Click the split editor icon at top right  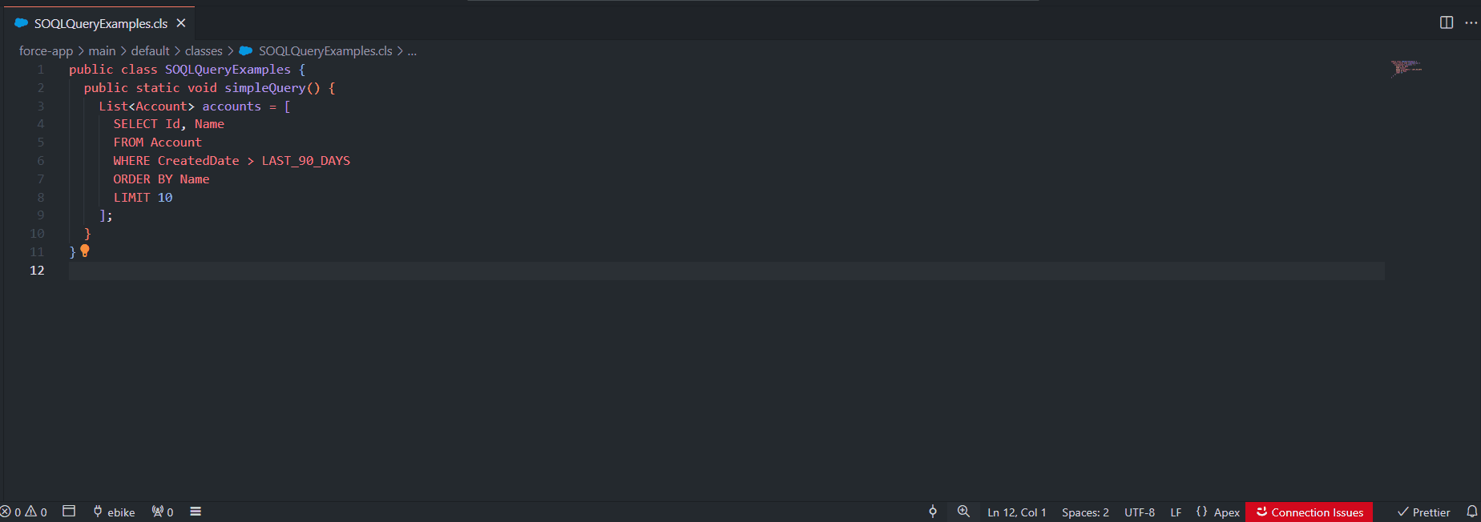click(x=1447, y=23)
